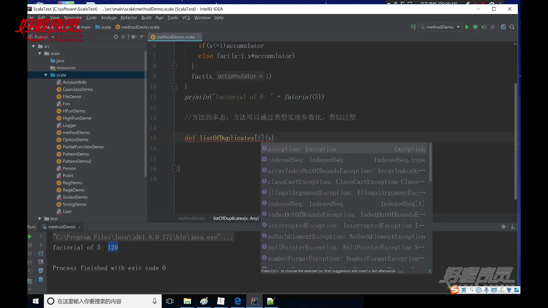548x308 pixels.
Task: Run methodDemo with the toolbar play button
Action: 467,27
